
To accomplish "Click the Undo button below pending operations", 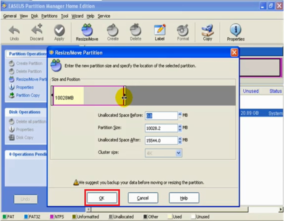I will pyautogui.click(x=26, y=199).
